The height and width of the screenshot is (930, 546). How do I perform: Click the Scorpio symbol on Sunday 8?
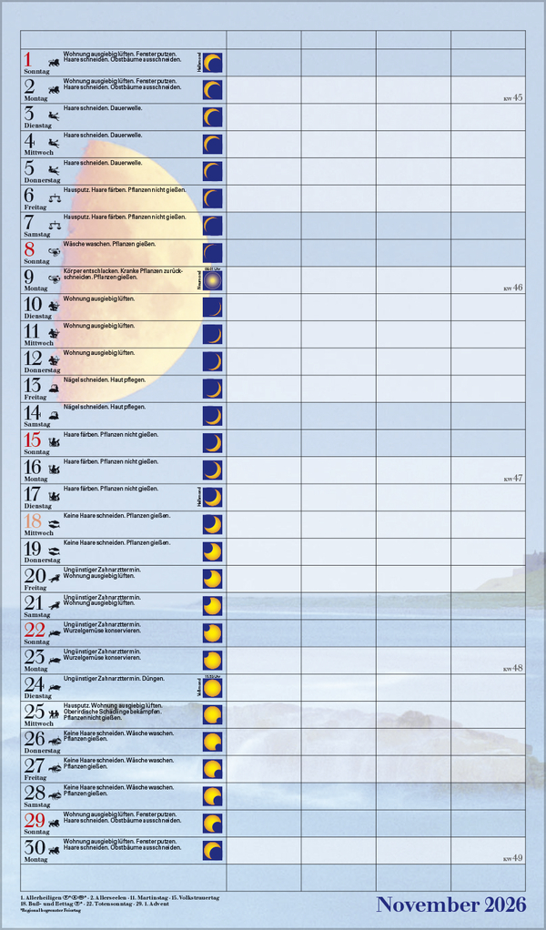click(55, 252)
